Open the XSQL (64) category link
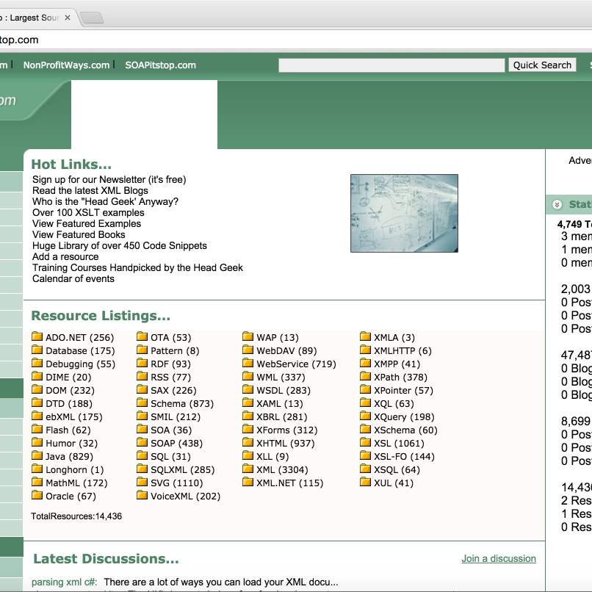The height and width of the screenshot is (592, 592). click(x=397, y=469)
